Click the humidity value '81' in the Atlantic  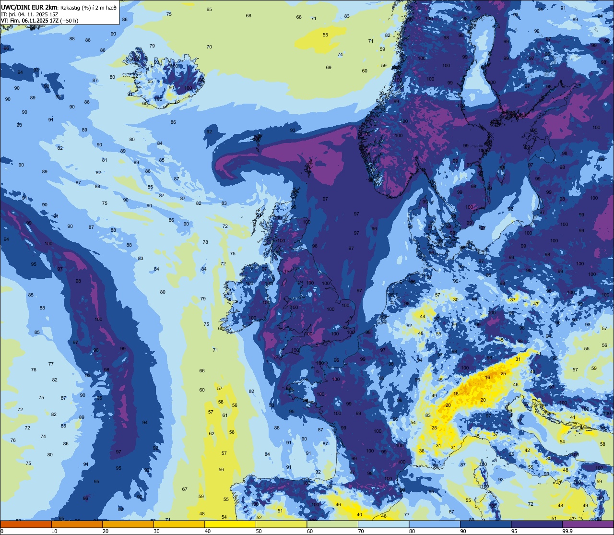pos(105,160)
